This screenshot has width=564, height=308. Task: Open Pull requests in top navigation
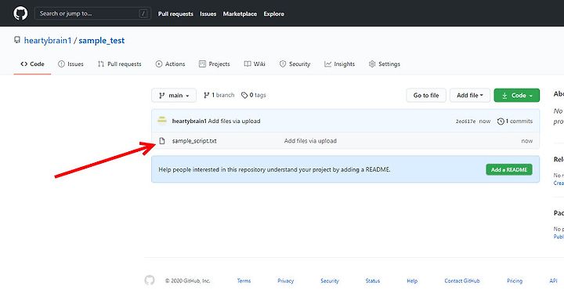click(x=175, y=13)
